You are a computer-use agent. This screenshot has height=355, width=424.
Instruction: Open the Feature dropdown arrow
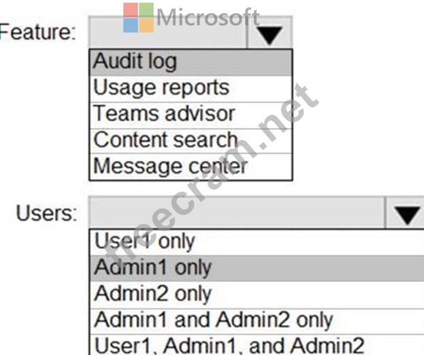(x=270, y=33)
